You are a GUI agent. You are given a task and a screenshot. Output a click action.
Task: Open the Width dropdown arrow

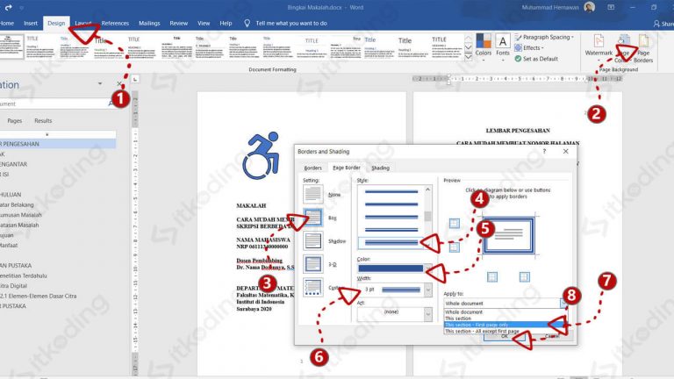[x=427, y=290]
